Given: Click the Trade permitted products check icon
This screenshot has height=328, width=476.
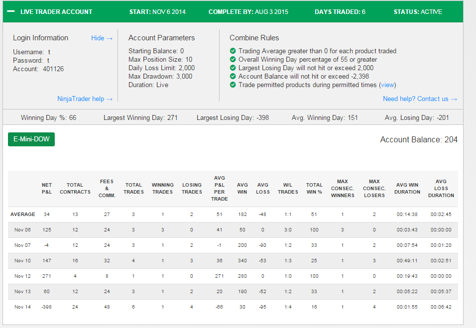Looking at the screenshot, I should point(233,85).
